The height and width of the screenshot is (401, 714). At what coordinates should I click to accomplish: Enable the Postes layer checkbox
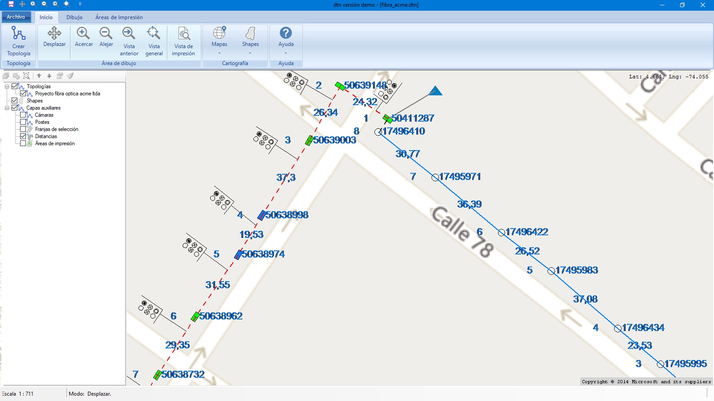(x=23, y=122)
